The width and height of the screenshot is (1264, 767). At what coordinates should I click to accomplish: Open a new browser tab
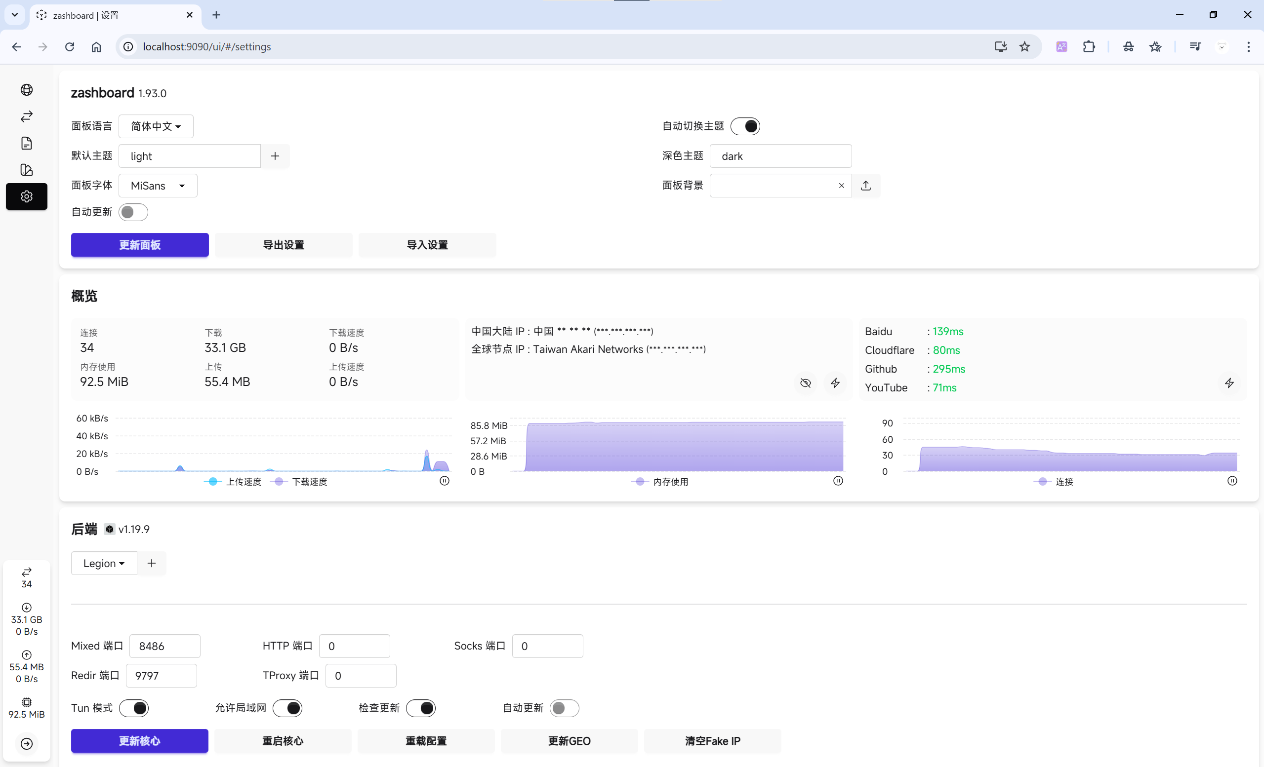click(216, 15)
